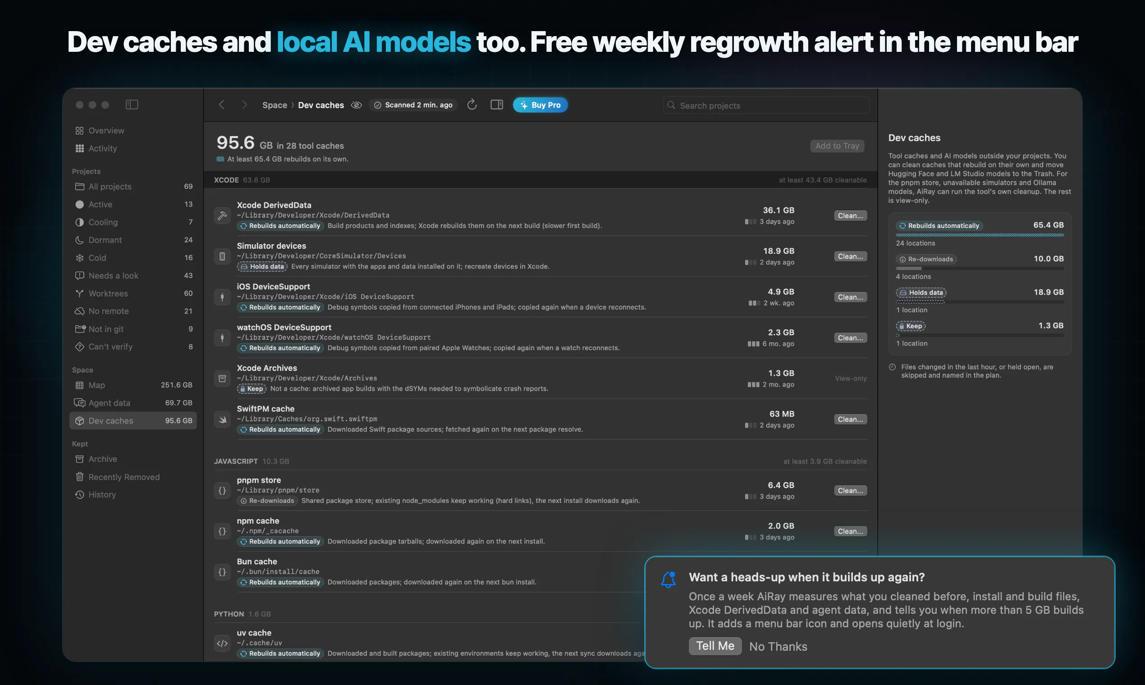Click the uv cache code icon
This screenshot has height=685, width=1145.
tap(222, 643)
